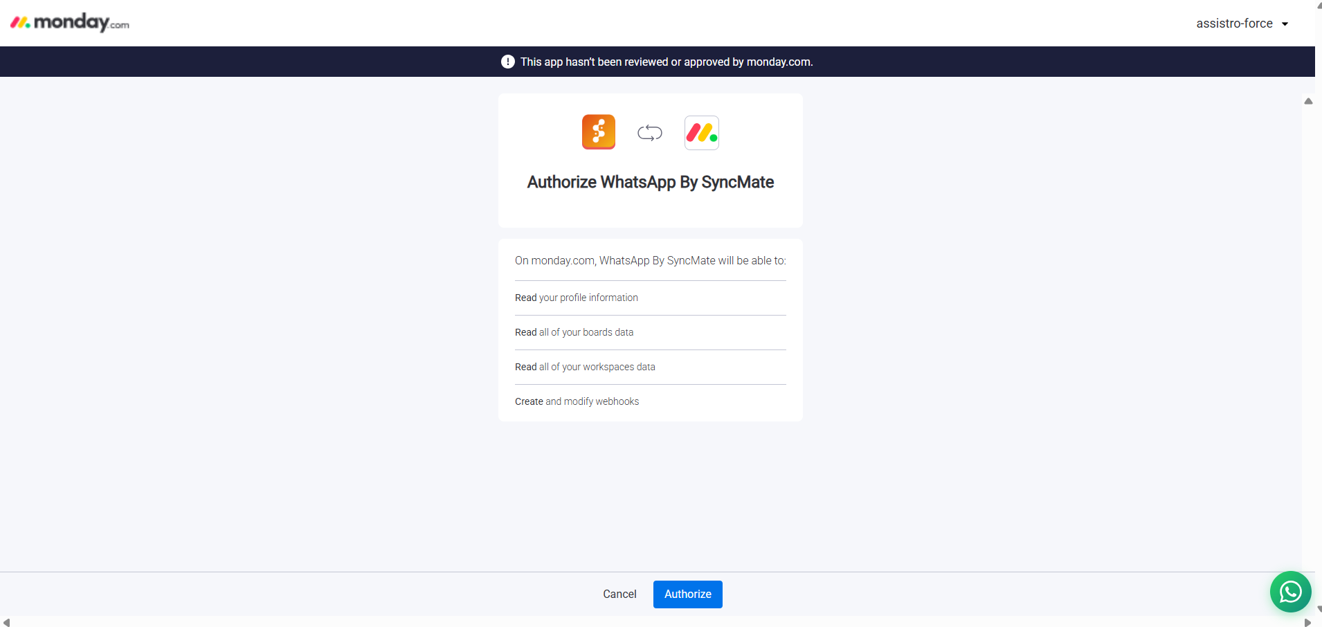Select the 'Create and modify webhooks' permission row
Screen dimensions: 1322x627
(577, 401)
